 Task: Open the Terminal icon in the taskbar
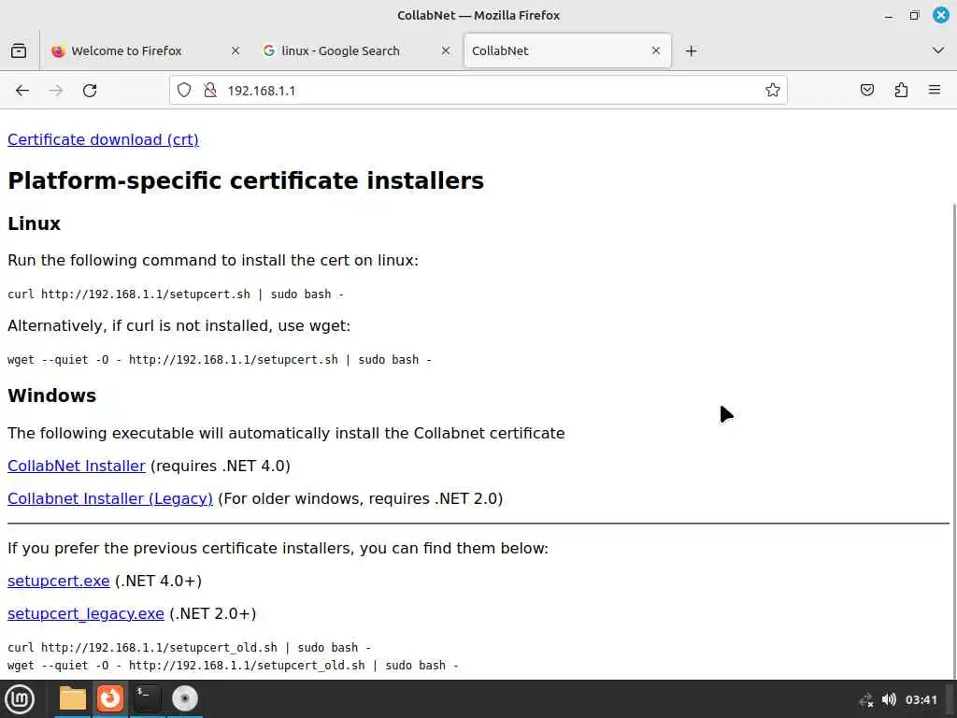(x=147, y=698)
